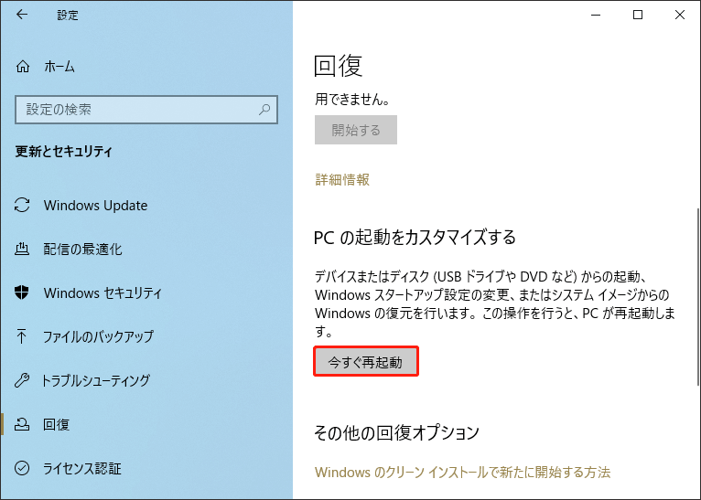This screenshot has width=701, height=500.
Task: Close the 設定 window
Action: pos(680,15)
